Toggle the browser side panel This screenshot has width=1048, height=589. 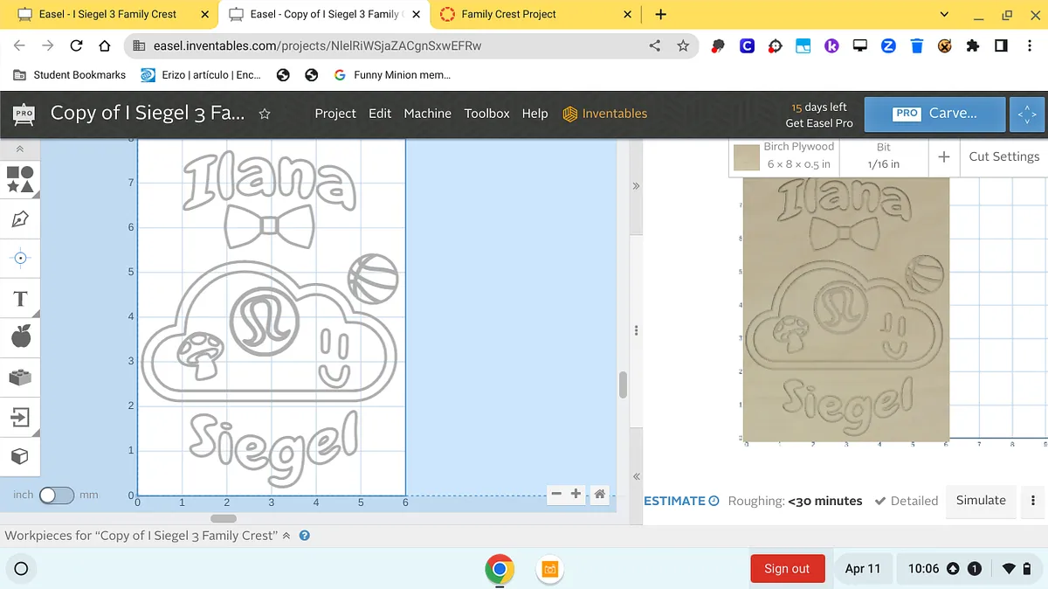click(x=1001, y=46)
